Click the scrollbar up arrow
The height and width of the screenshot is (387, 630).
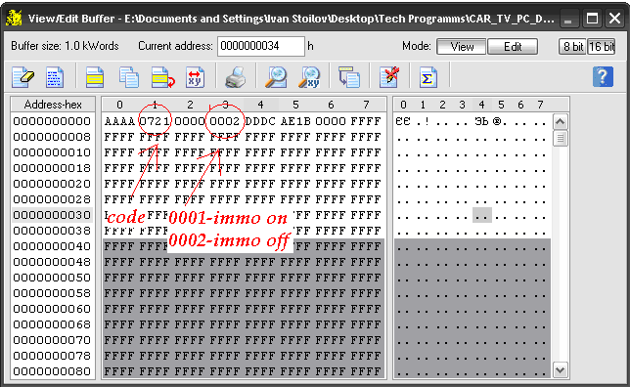coord(561,121)
